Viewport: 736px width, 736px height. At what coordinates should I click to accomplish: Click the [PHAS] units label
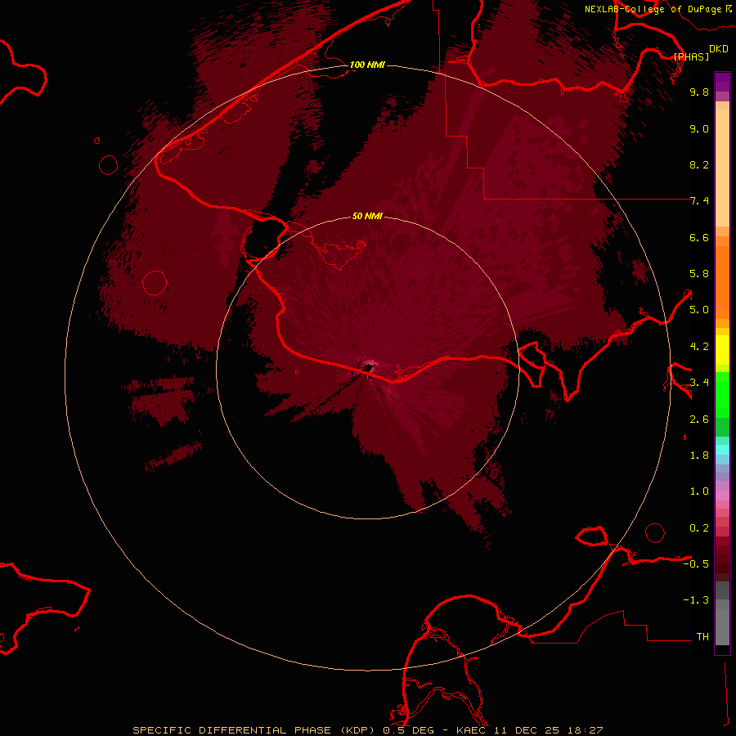point(691,56)
